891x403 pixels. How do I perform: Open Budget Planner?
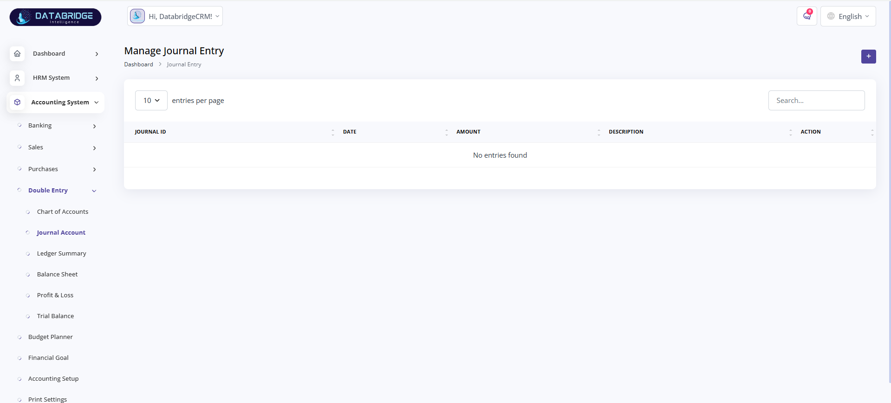(x=51, y=337)
